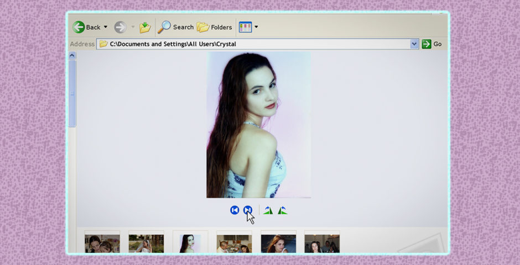Click the Views icon in toolbar
The height and width of the screenshot is (265, 520).
tap(246, 27)
